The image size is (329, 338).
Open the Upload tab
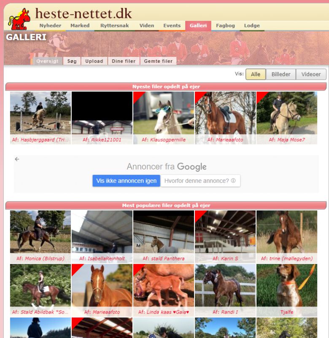pyautogui.click(x=94, y=61)
